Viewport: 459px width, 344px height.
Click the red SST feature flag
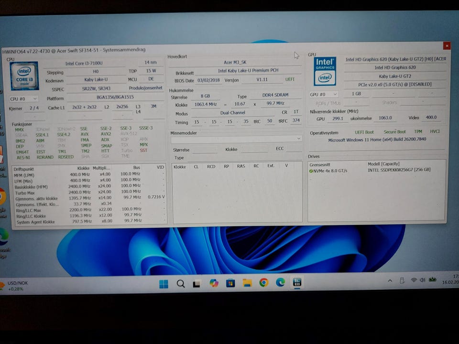click(143, 150)
